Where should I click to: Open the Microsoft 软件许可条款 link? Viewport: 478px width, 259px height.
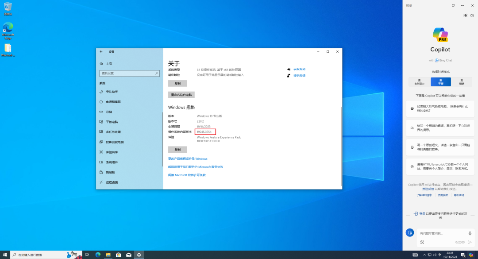[x=187, y=175]
